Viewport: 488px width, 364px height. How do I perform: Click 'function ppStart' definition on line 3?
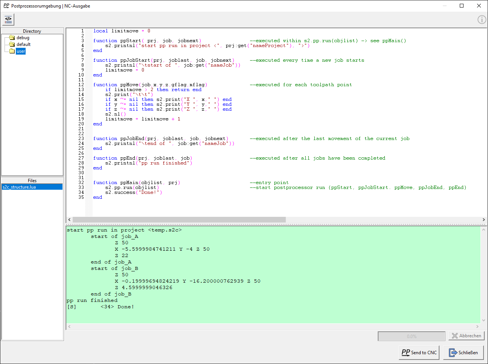click(x=147, y=41)
